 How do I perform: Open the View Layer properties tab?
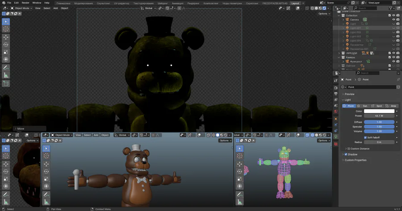pos(336,99)
